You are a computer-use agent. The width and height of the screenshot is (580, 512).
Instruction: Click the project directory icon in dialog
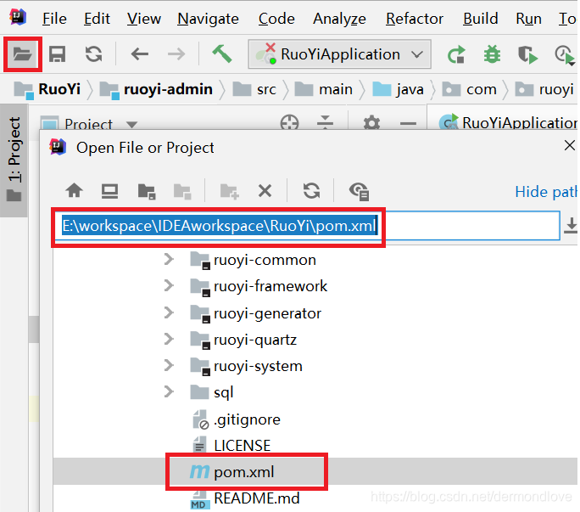click(147, 191)
